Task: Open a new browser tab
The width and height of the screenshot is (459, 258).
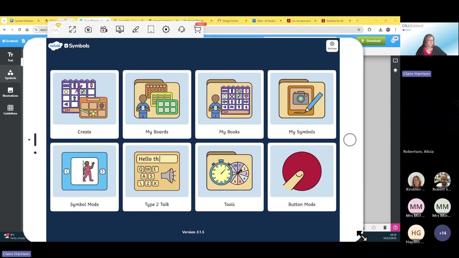Action: pos(357,21)
